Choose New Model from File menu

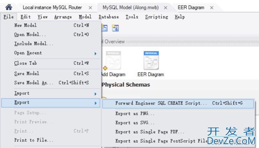click(51, 25)
